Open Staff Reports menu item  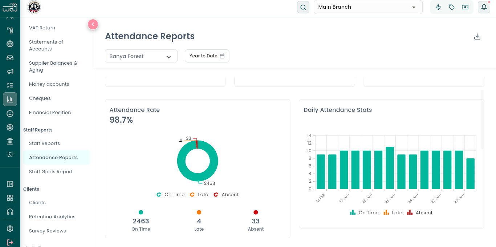click(x=45, y=143)
